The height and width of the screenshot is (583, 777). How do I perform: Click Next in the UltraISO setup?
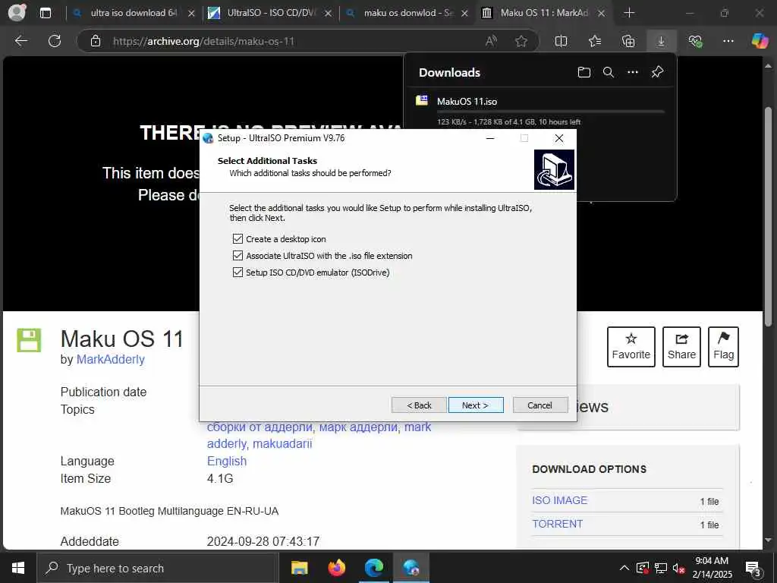[x=476, y=405]
